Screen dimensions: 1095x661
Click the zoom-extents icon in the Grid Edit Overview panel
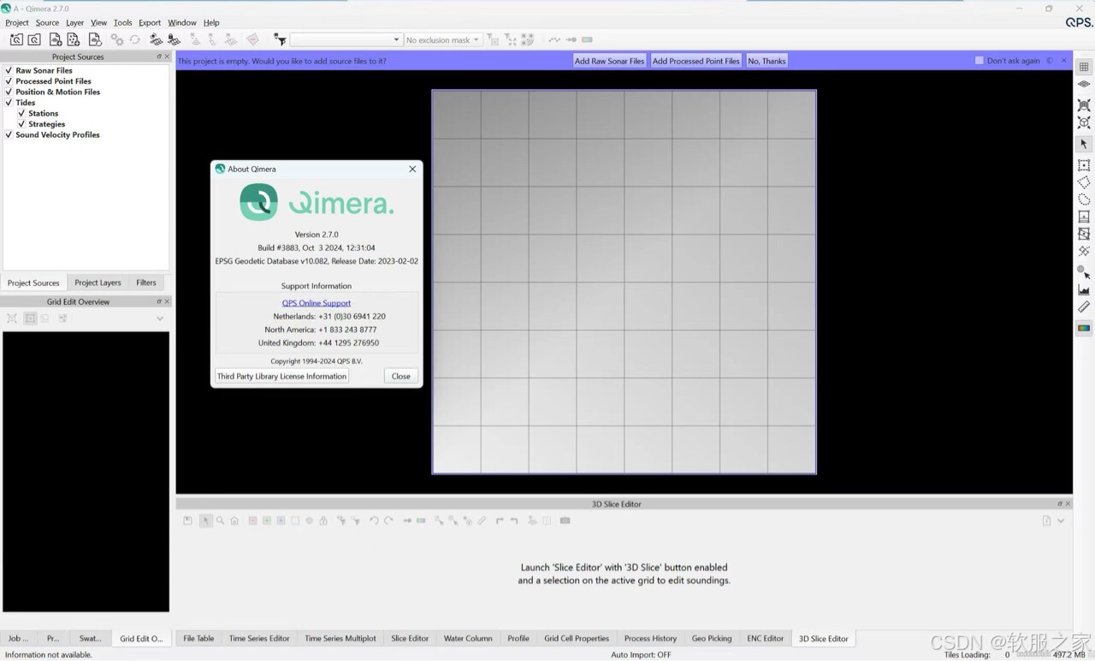(x=12, y=319)
